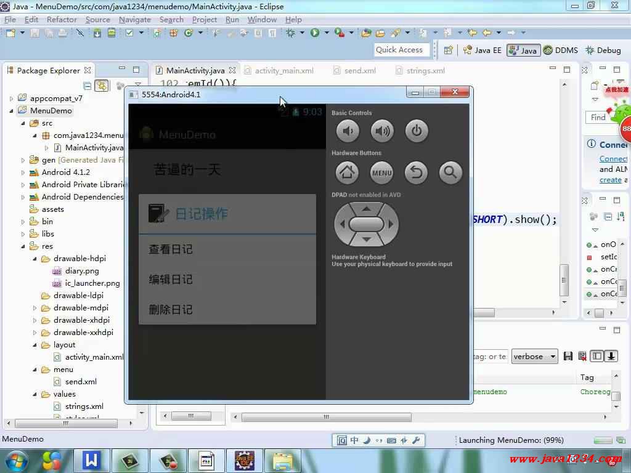Viewport: 631px width, 473px height.
Task: Click the emulator MENU hardware button
Action: point(381,172)
